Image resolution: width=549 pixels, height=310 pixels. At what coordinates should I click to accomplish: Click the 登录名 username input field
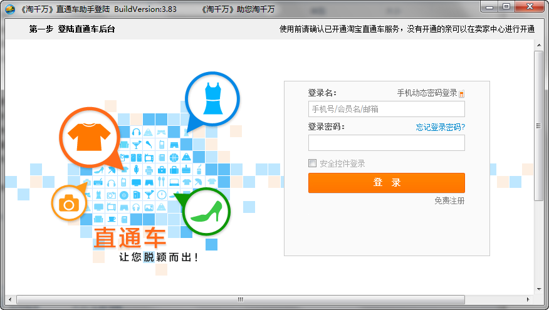coord(387,109)
